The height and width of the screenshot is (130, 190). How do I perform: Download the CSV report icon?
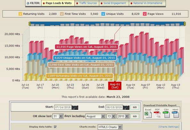click(x=166, y=115)
